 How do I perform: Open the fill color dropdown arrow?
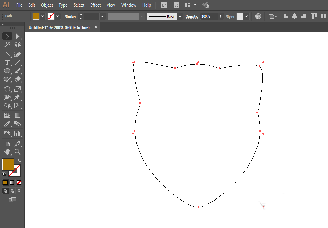click(x=43, y=16)
